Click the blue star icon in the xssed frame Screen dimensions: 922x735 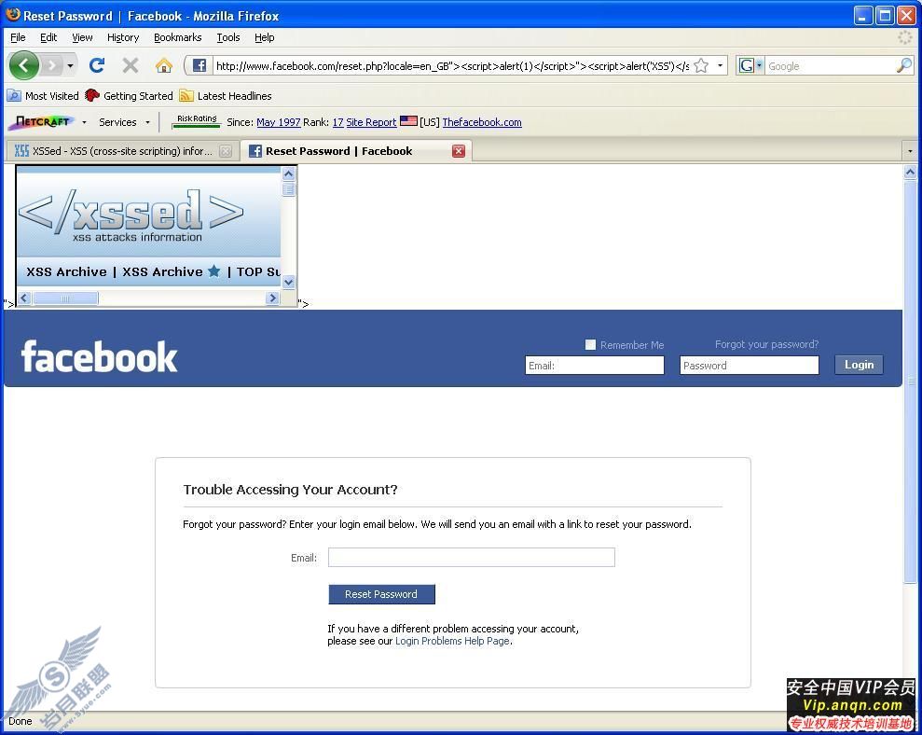(x=214, y=270)
